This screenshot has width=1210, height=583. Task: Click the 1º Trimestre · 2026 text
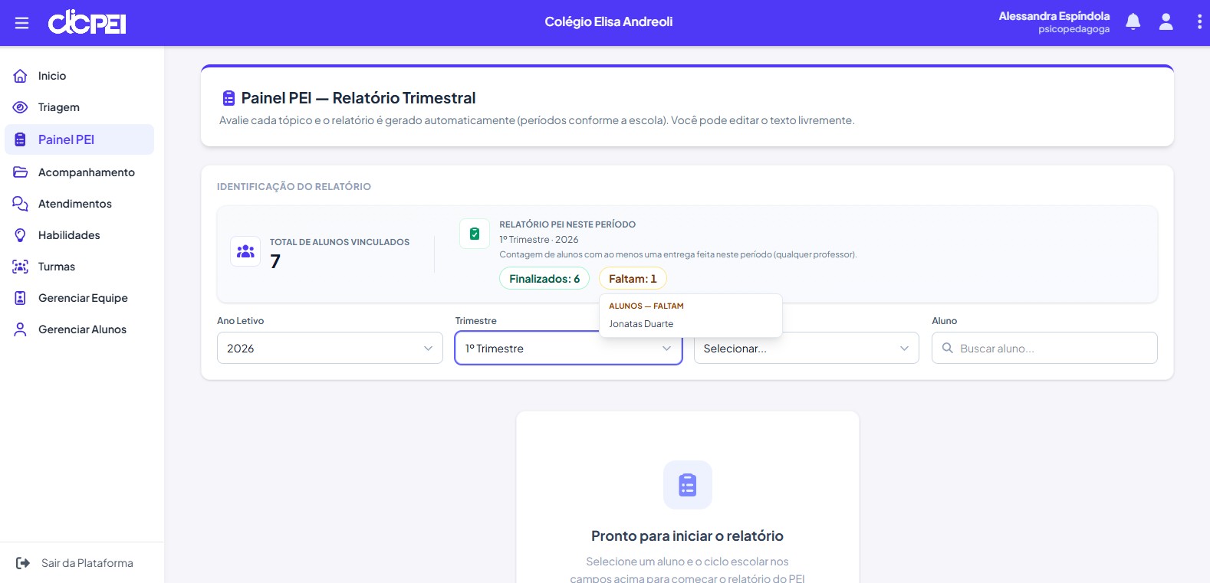tap(539, 240)
